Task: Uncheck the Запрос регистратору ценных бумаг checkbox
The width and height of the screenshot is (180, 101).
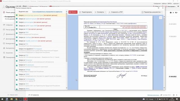Action: click(17, 15)
